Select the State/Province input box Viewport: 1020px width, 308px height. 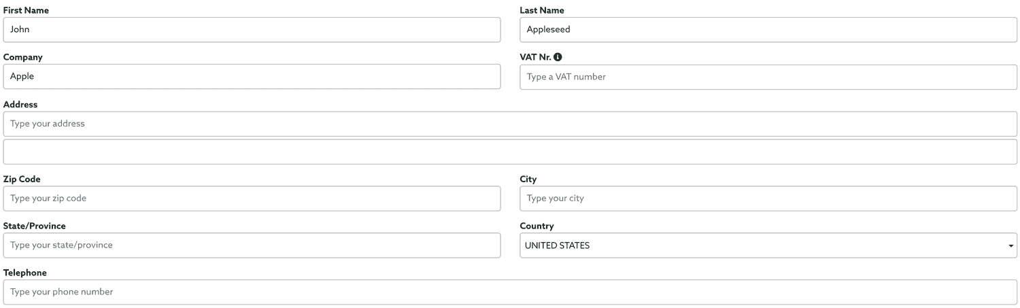[x=252, y=245]
